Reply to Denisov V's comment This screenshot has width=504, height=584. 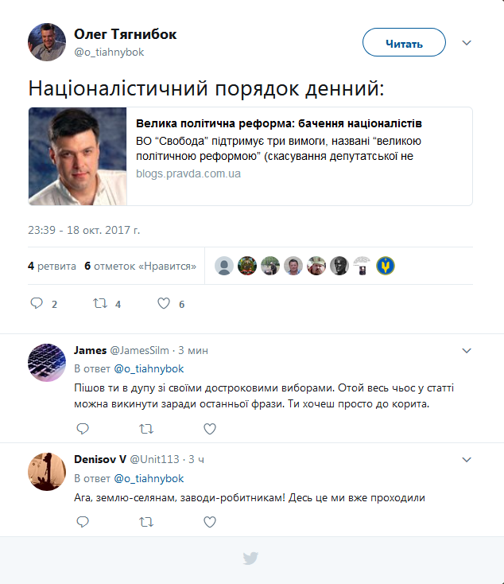[x=83, y=522]
